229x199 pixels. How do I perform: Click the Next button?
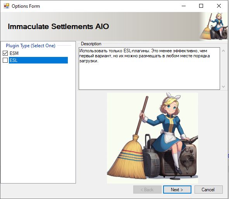tap(177, 190)
